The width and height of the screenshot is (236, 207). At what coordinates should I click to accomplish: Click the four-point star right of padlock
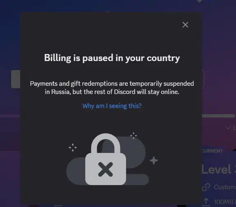[x=154, y=160]
